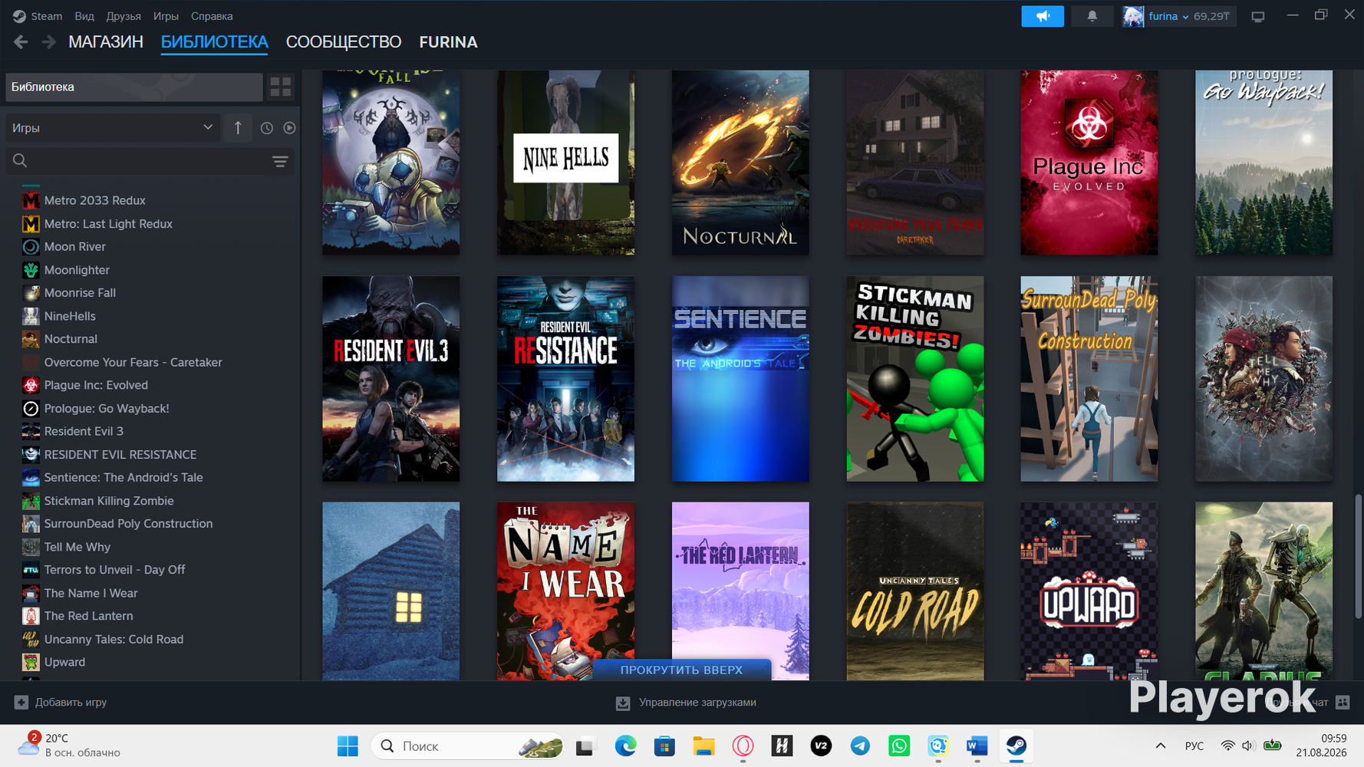Open the Nine Hells game cover
Screen dimensions: 1364x767
565,163
